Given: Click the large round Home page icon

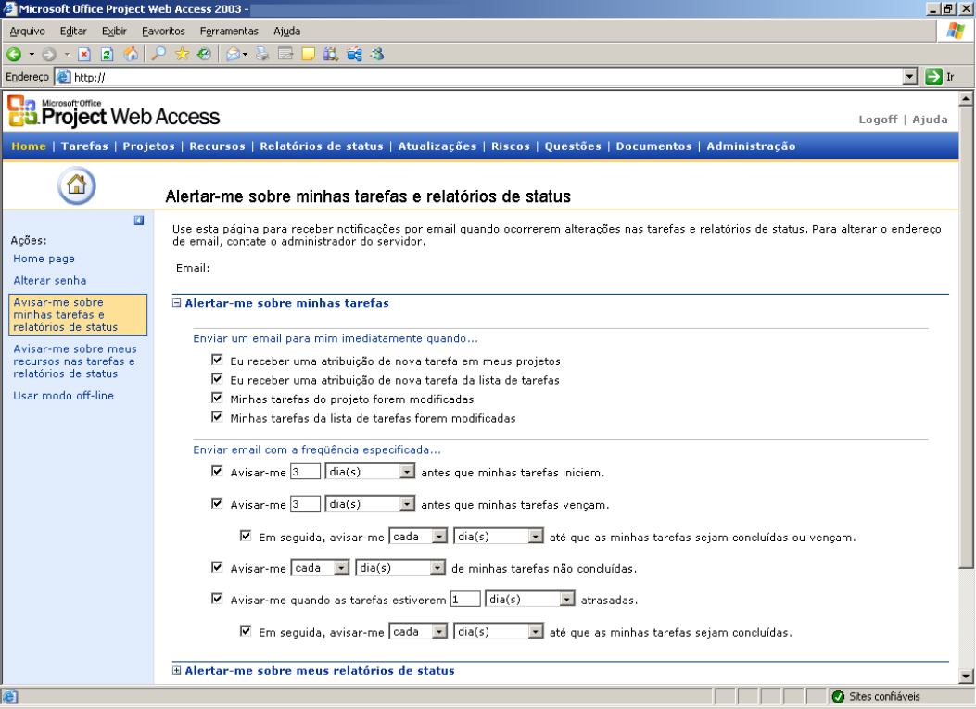Looking at the screenshot, I should click(x=77, y=185).
